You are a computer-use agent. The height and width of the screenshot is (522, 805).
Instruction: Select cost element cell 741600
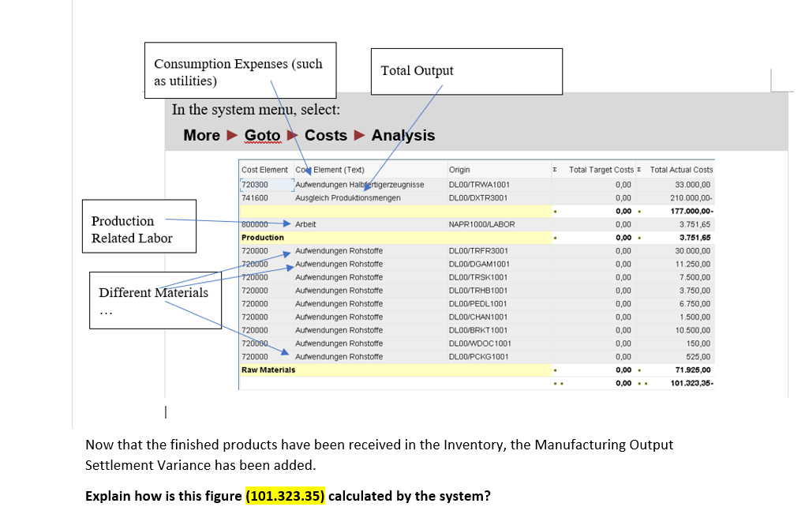(x=255, y=197)
